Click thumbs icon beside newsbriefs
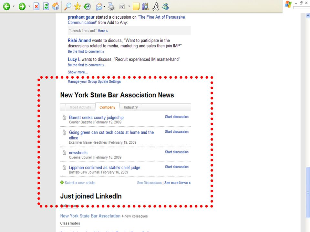The height and width of the screenshot is (232, 310). point(64,152)
